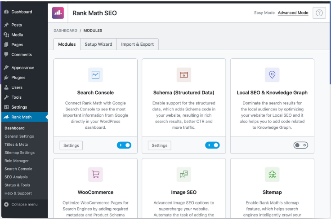
Task: Click the Local SEO & Knowledge Graph title
Action: click(x=272, y=92)
